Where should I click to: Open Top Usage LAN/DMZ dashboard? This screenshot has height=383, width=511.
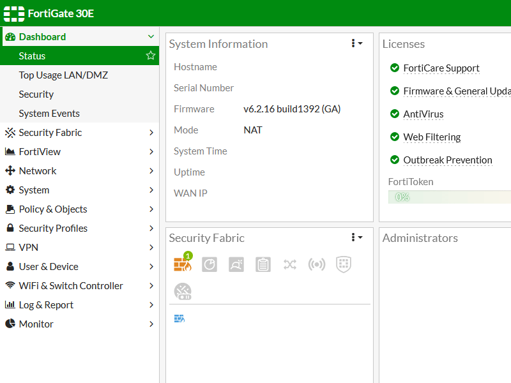(63, 75)
